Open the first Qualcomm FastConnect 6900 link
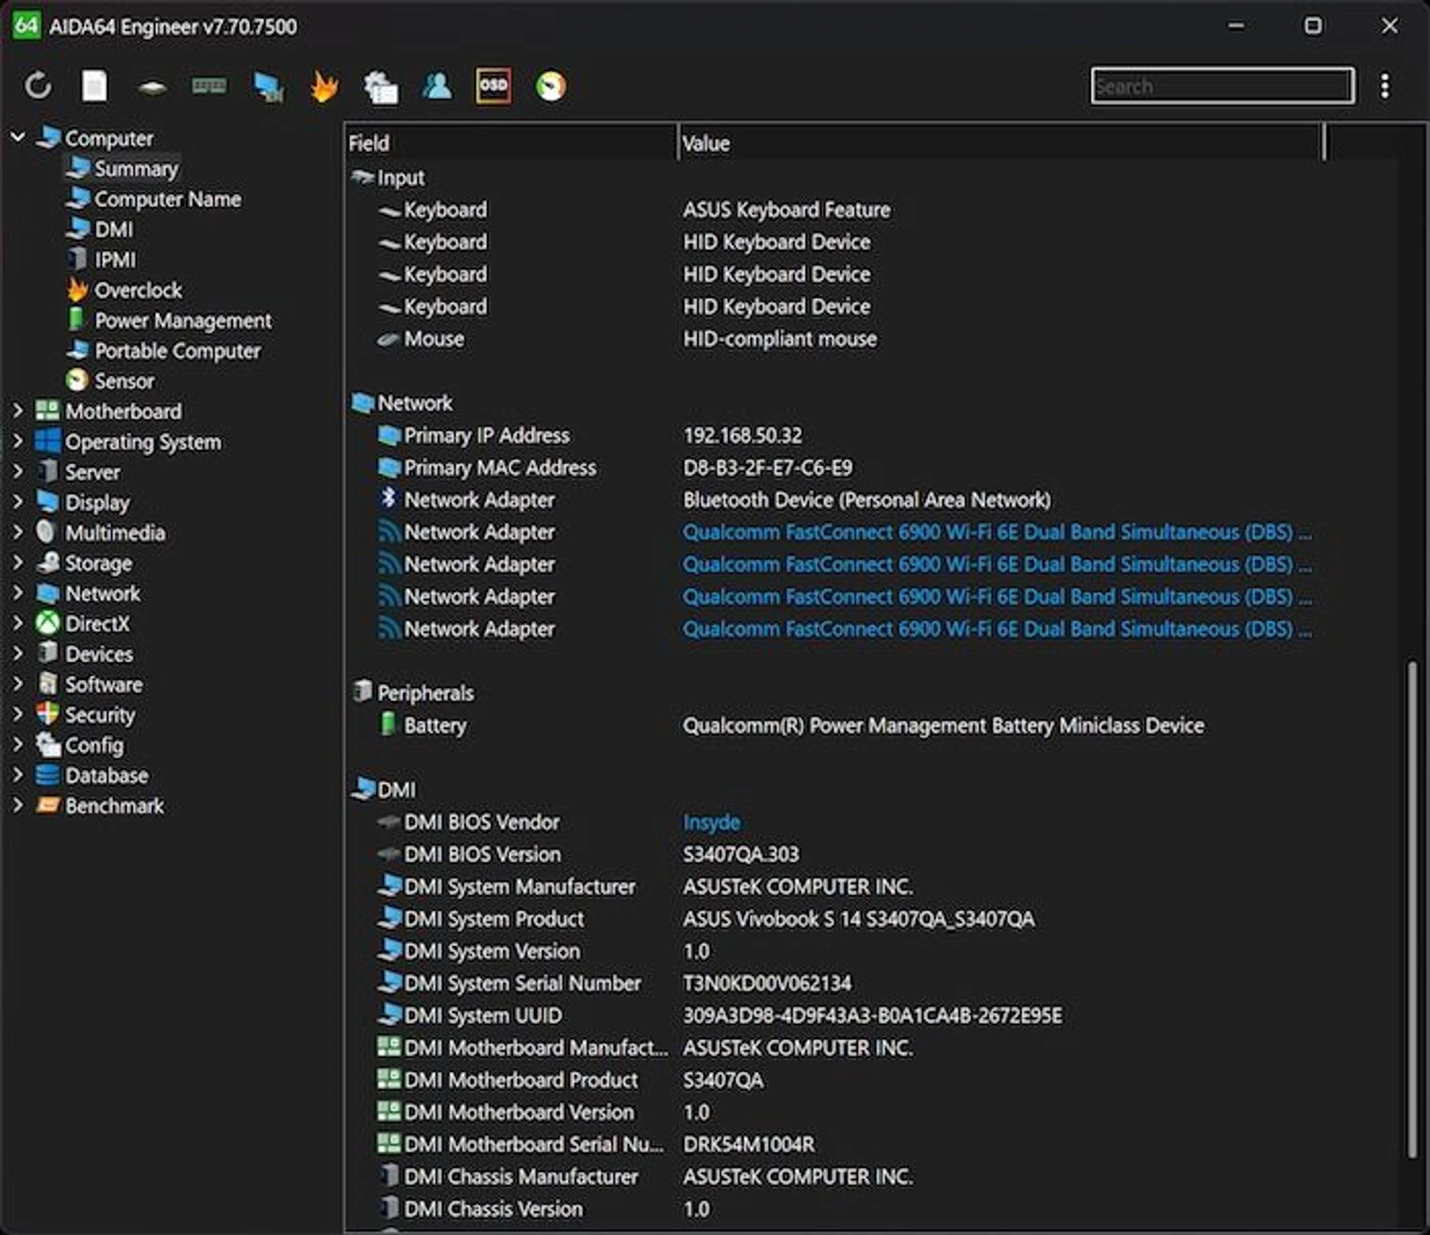1430x1235 pixels. point(997,532)
